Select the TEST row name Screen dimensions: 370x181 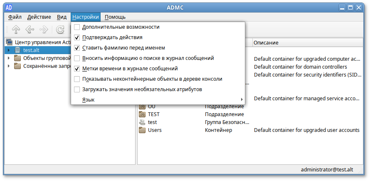pyautogui.click(x=154, y=114)
